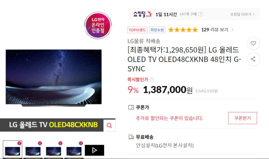269x159 pixels.
Task: Click the five-star rating display
Action: tap(183, 30)
